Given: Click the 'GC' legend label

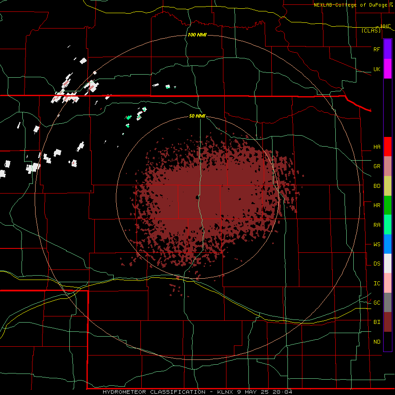Looking at the screenshot, I should [x=377, y=303].
